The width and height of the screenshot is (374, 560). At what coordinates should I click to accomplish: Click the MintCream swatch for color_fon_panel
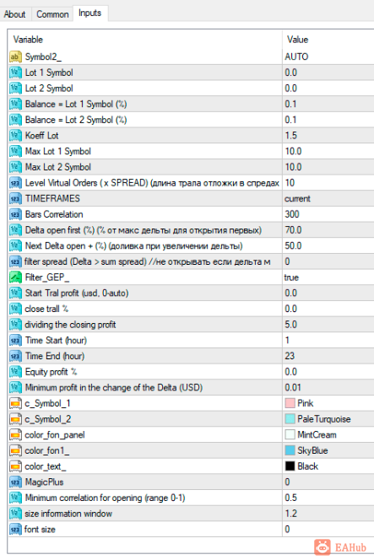click(290, 435)
